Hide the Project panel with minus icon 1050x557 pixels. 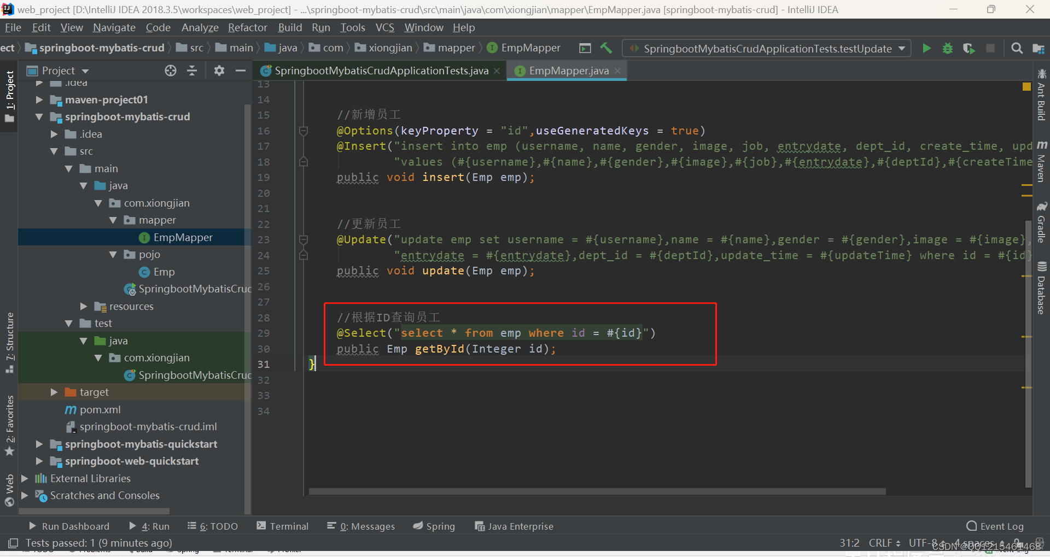click(x=240, y=71)
